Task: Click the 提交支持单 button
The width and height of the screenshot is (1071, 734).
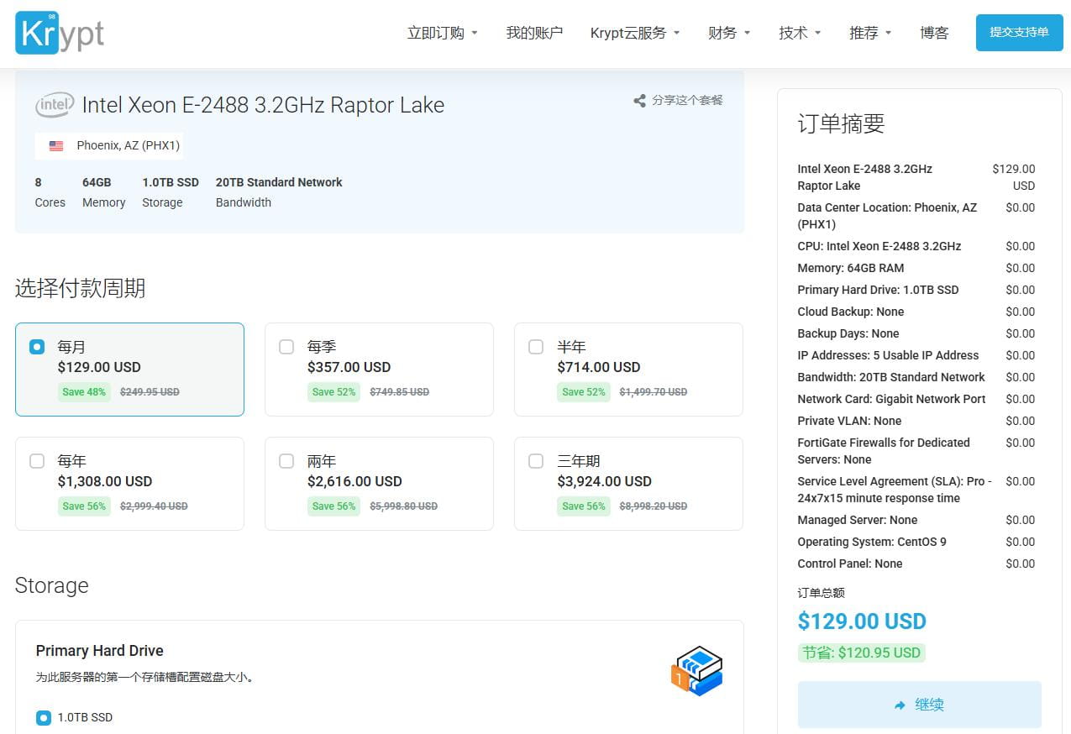Action: pos(1018,33)
